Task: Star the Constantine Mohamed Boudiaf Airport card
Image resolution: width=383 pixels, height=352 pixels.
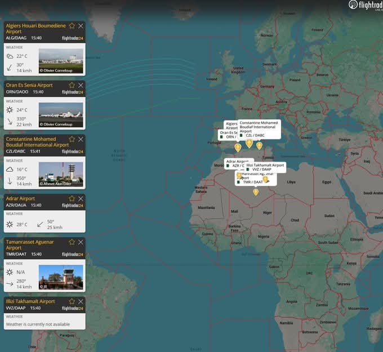Action: [72, 139]
